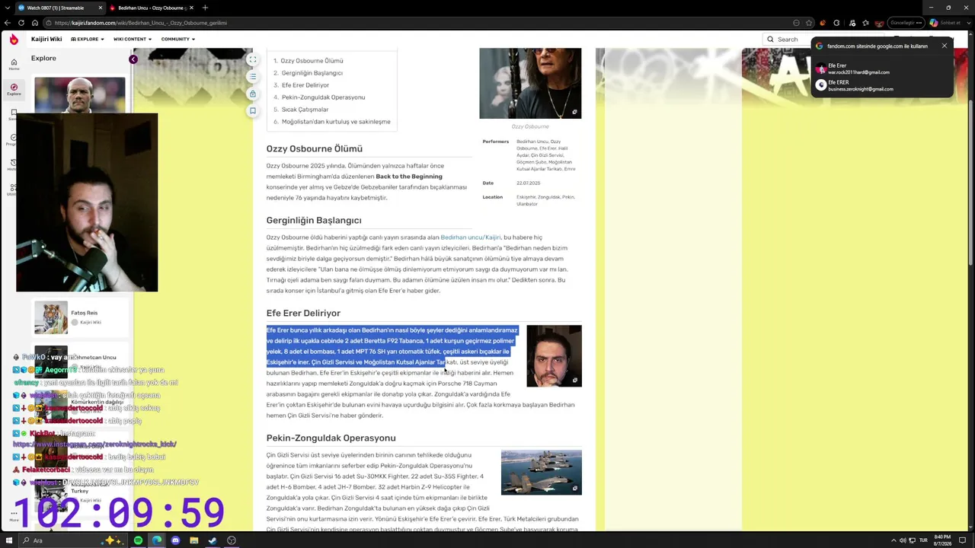Click the browser home icon

point(35,23)
